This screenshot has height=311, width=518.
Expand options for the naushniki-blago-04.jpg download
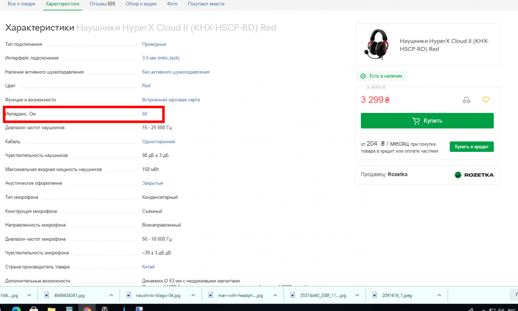[x=193, y=295]
